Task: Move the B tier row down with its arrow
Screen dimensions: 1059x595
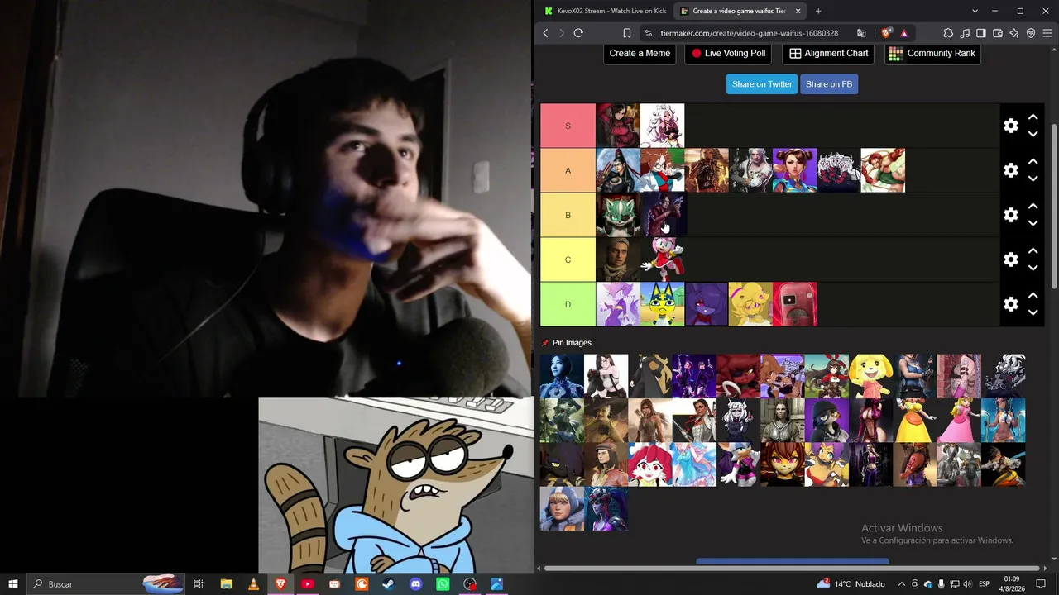Action: click(x=1033, y=223)
